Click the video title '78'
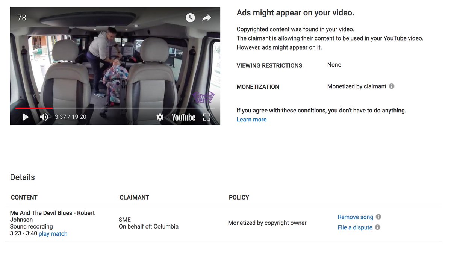 [22, 18]
